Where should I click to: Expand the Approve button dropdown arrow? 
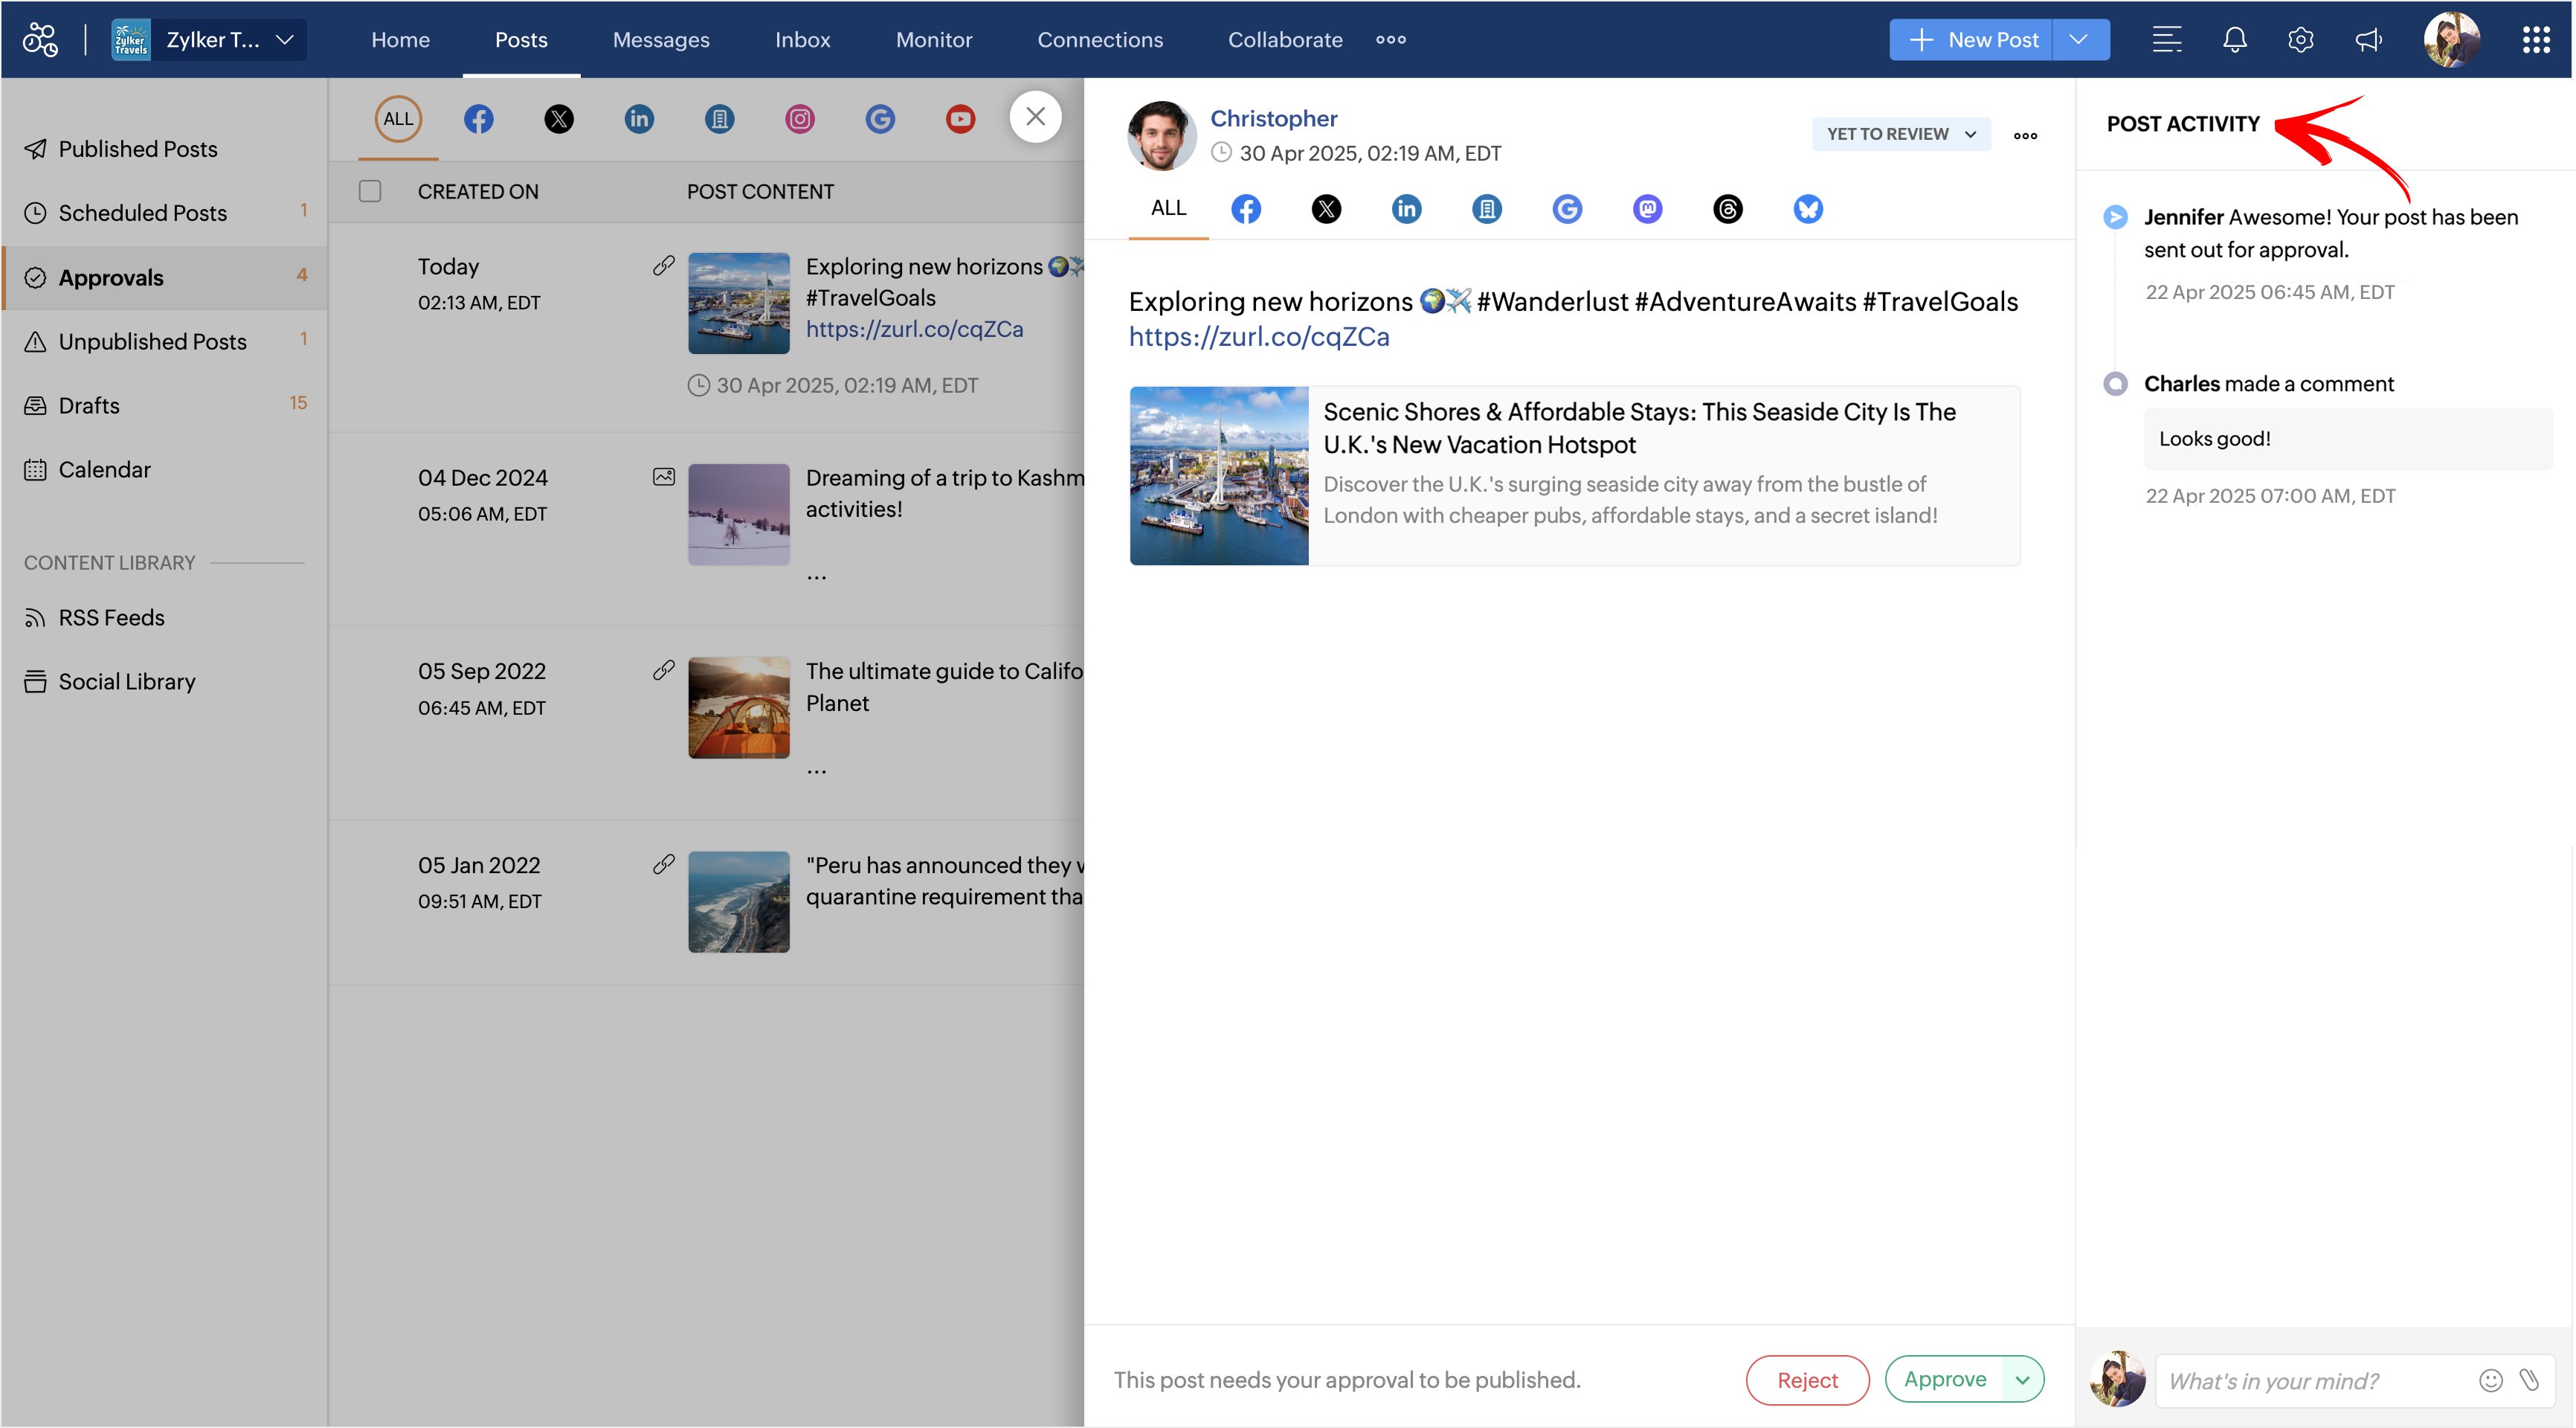(2022, 1380)
